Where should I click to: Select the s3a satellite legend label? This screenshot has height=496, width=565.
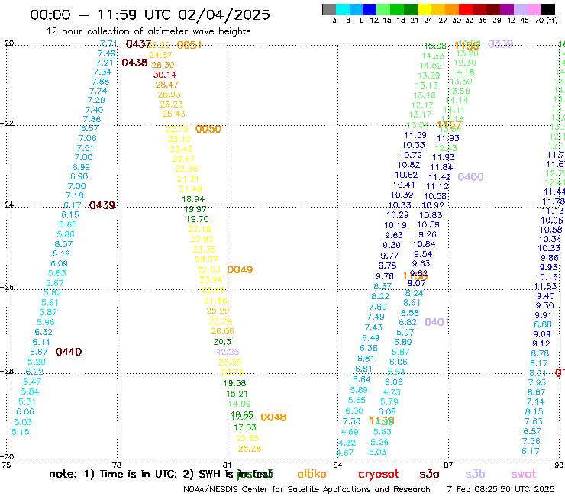(430, 474)
